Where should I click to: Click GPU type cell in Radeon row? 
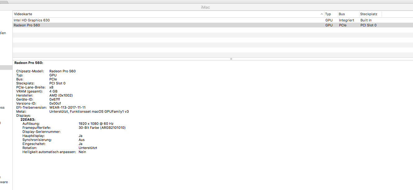point(329,25)
